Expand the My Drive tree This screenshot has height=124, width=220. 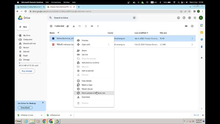click(18, 35)
